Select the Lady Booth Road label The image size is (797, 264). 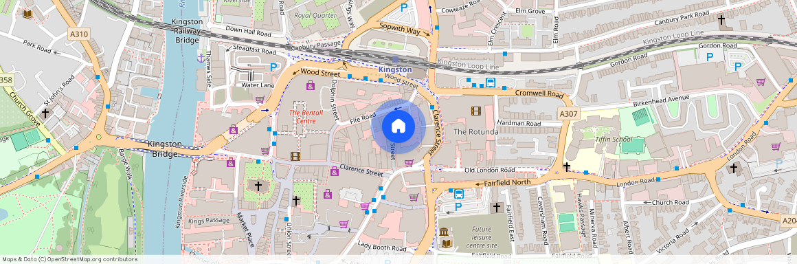382,247
